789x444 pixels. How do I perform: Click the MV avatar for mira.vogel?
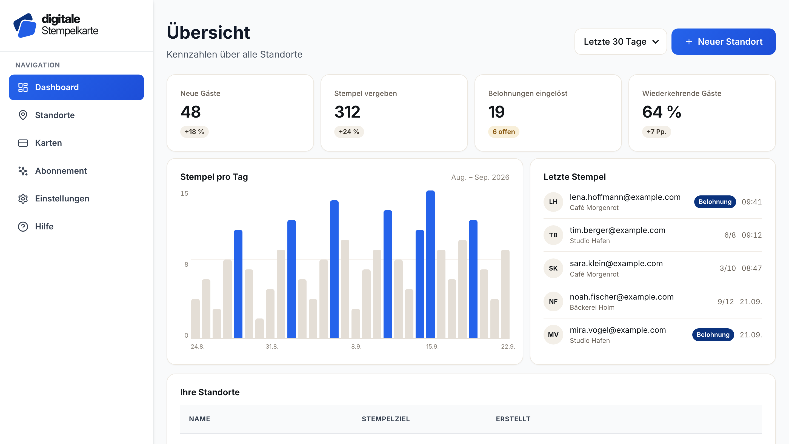553,335
